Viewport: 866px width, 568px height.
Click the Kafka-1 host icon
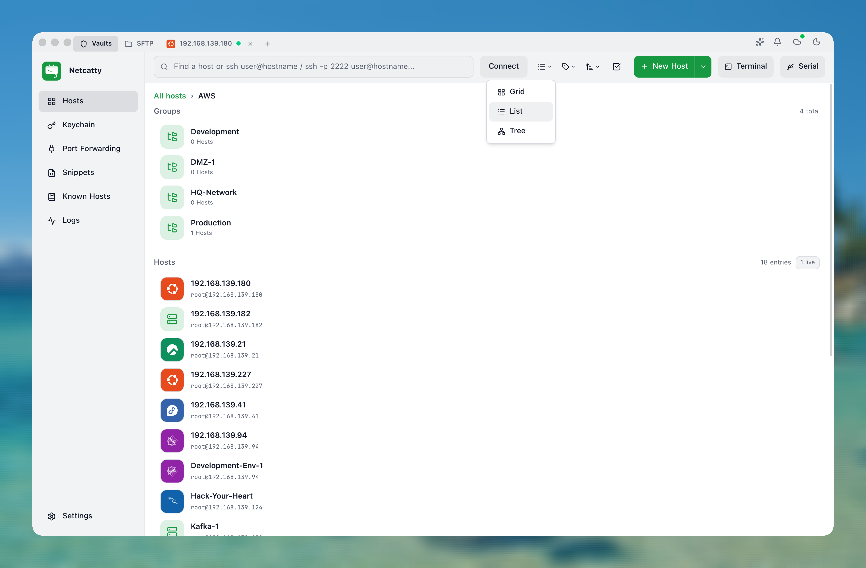(172, 529)
